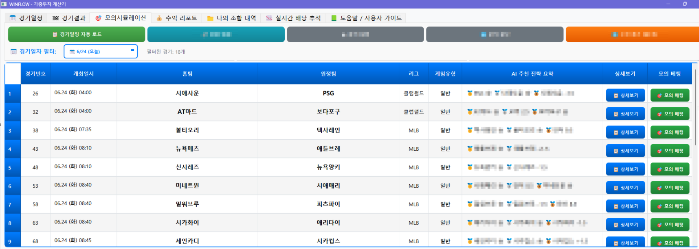This screenshot has height=249, width=699.
Task: Open the 실시간 배당 추적 tab
Action: [298, 18]
